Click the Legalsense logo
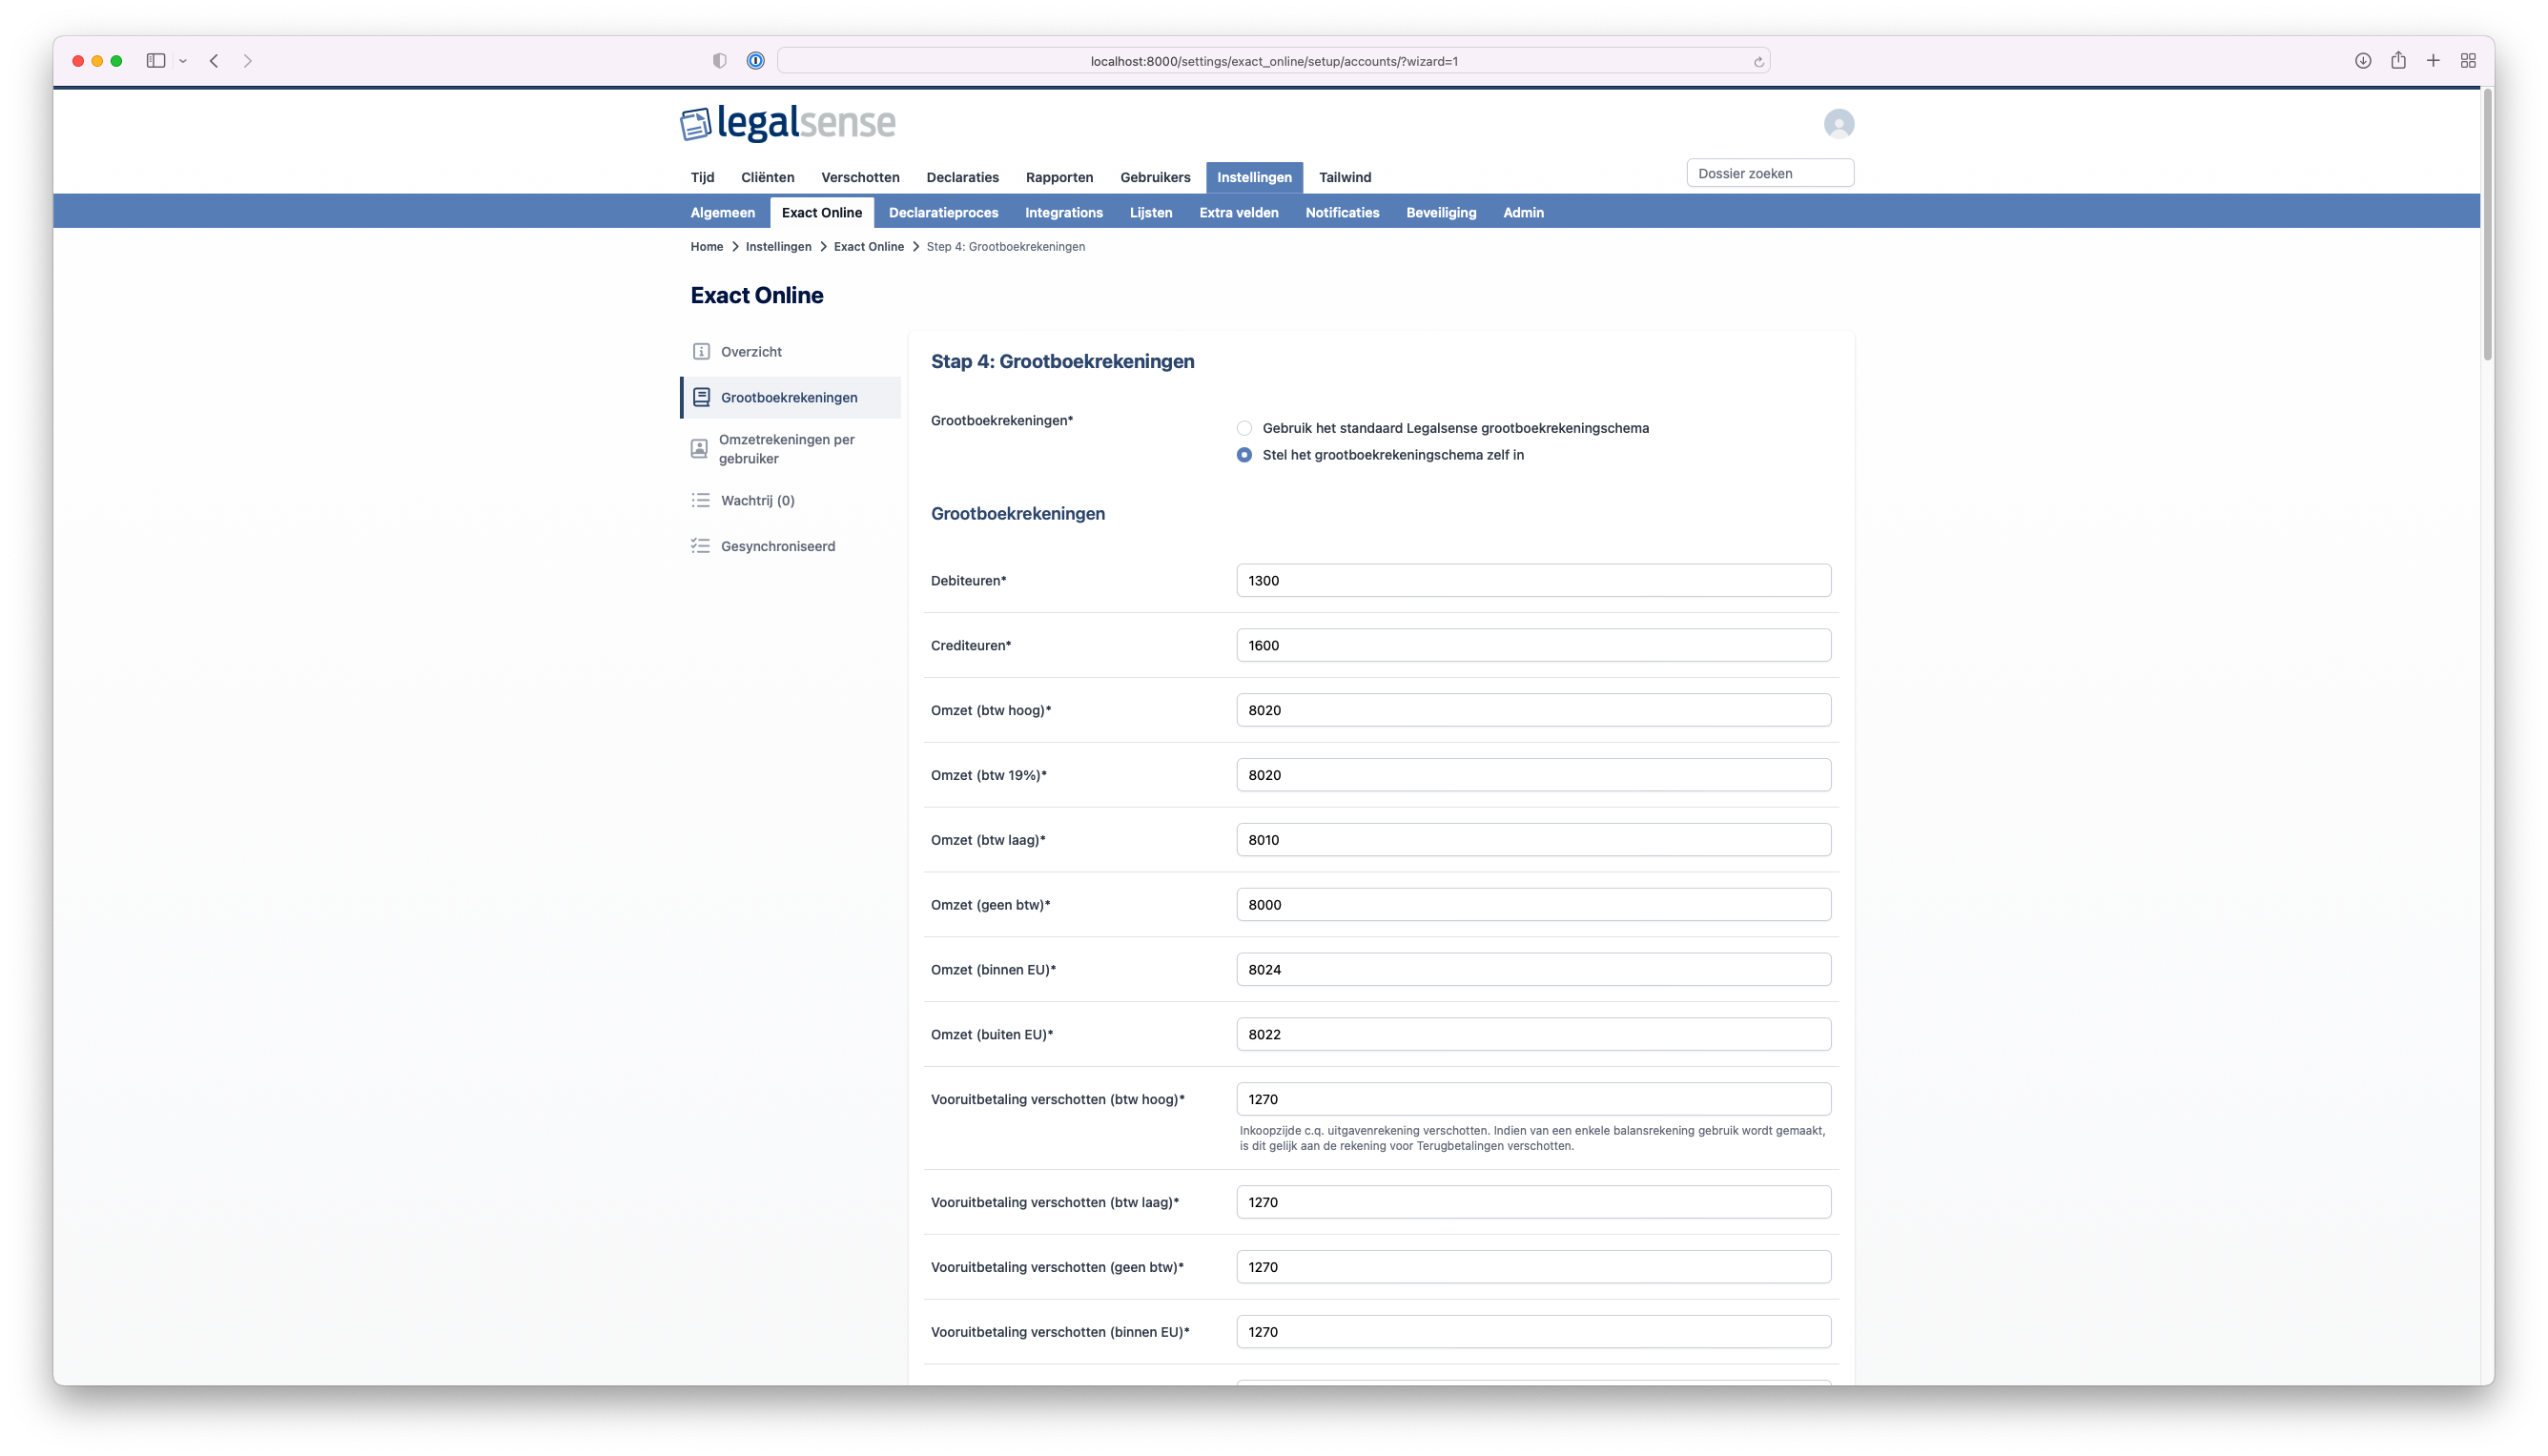 787,123
